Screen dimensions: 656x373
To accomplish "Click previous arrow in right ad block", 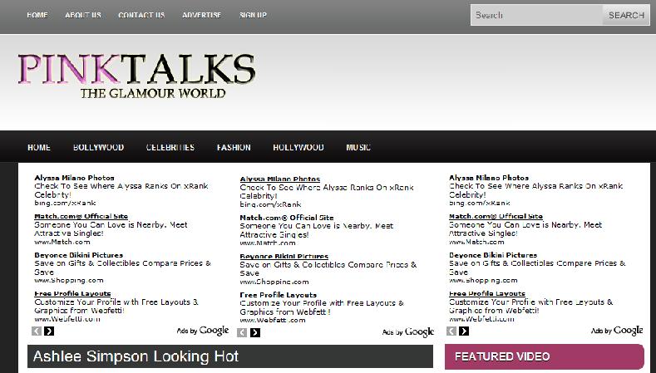I will tap(451, 331).
